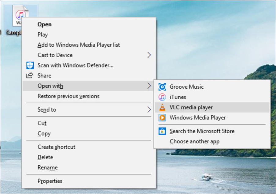Open Properties from the context menu
This screenshot has width=276, height=194.
pos(89,181)
